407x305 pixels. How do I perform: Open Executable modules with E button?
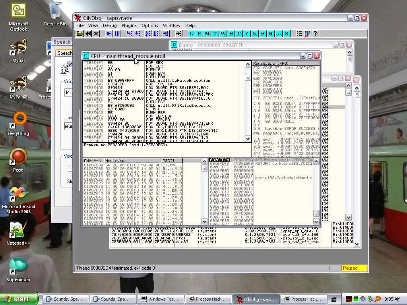coord(199,34)
